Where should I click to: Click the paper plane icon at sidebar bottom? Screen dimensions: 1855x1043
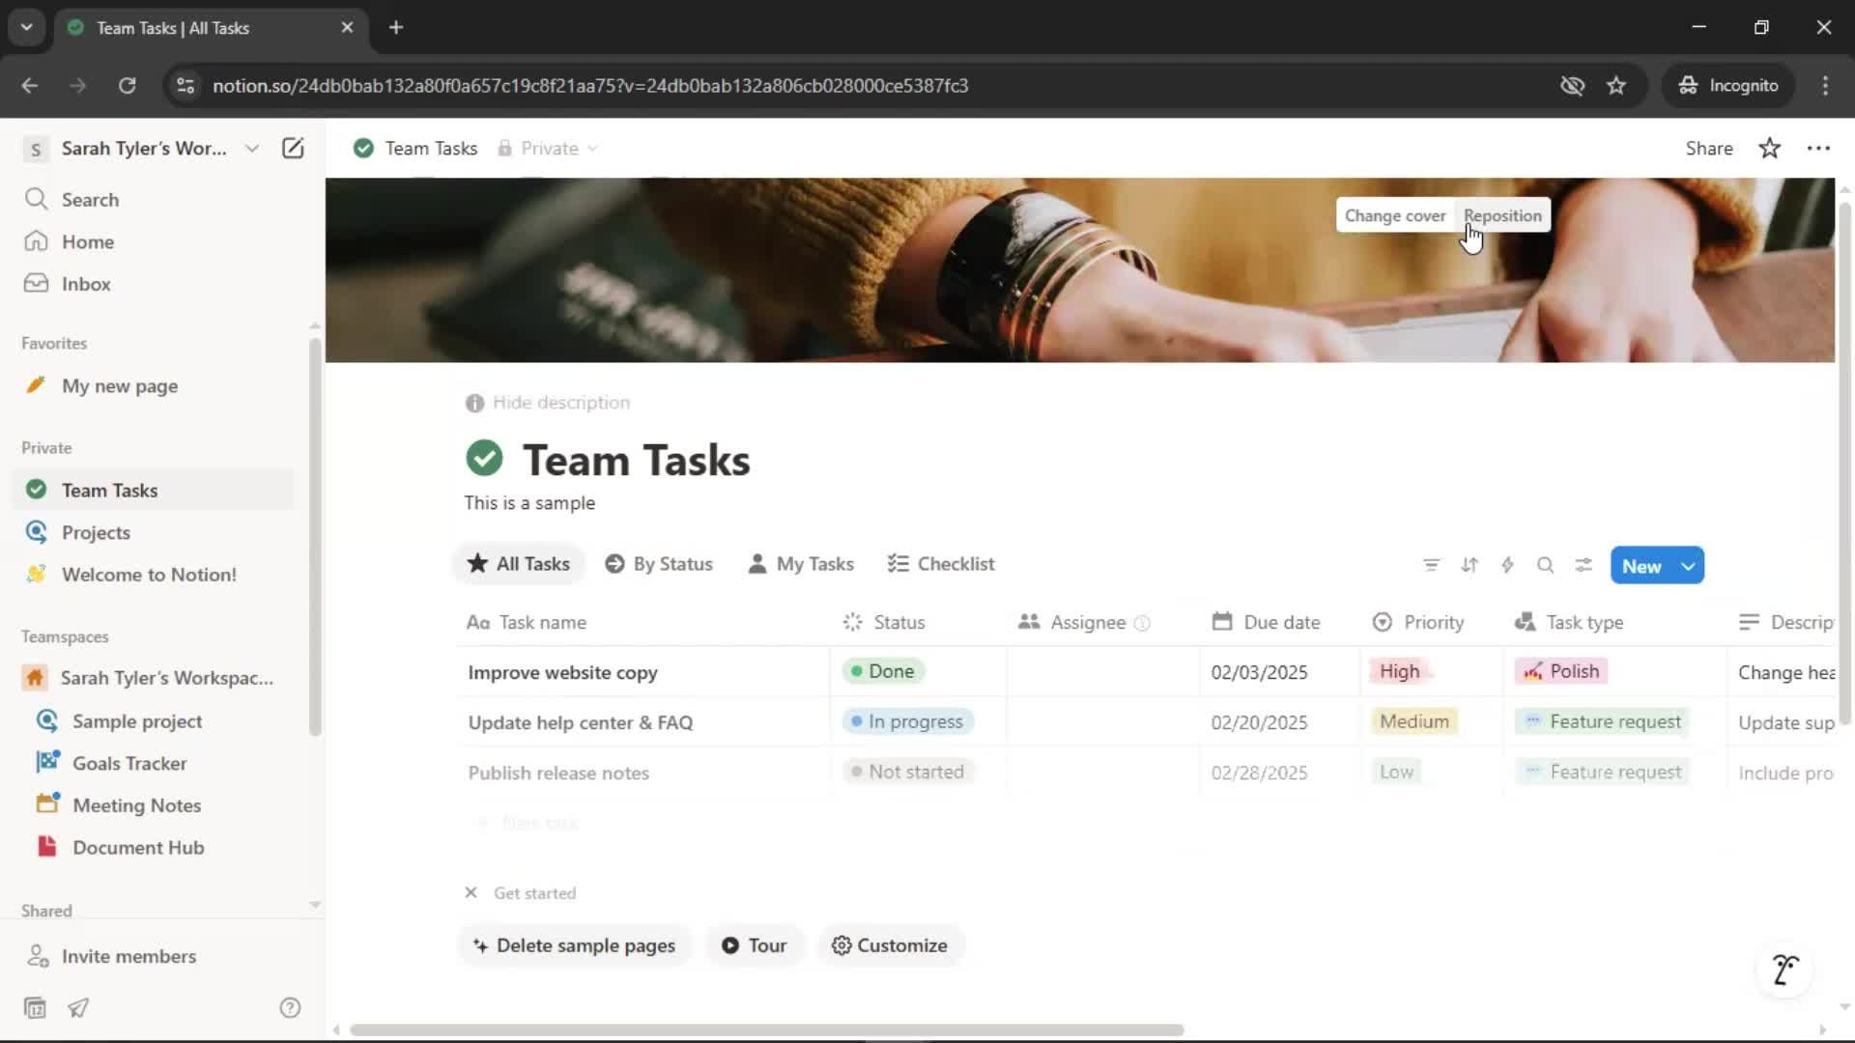coord(78,1007)
